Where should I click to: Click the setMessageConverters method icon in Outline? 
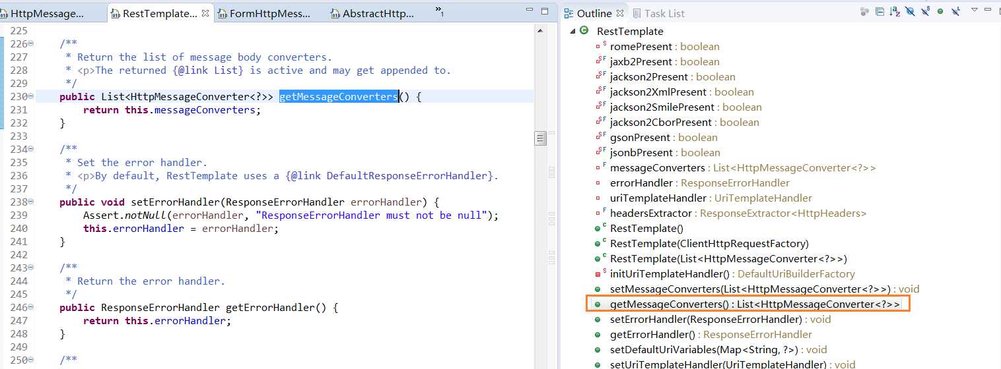[x=598, y=289]
